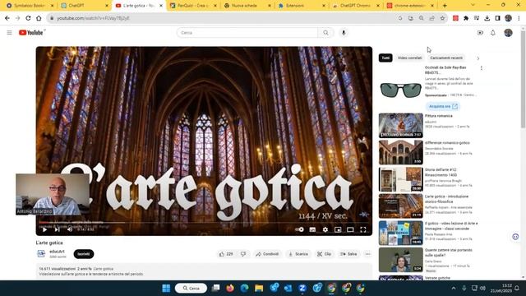The height and width of the screenshot is (296, 526).
Task: Share the video via Condividi
Action: coord(267,254)
